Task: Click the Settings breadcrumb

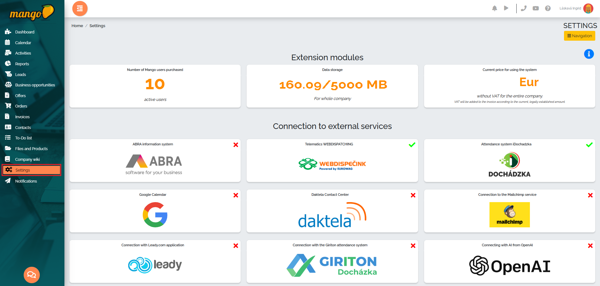Action: (97, 26)
